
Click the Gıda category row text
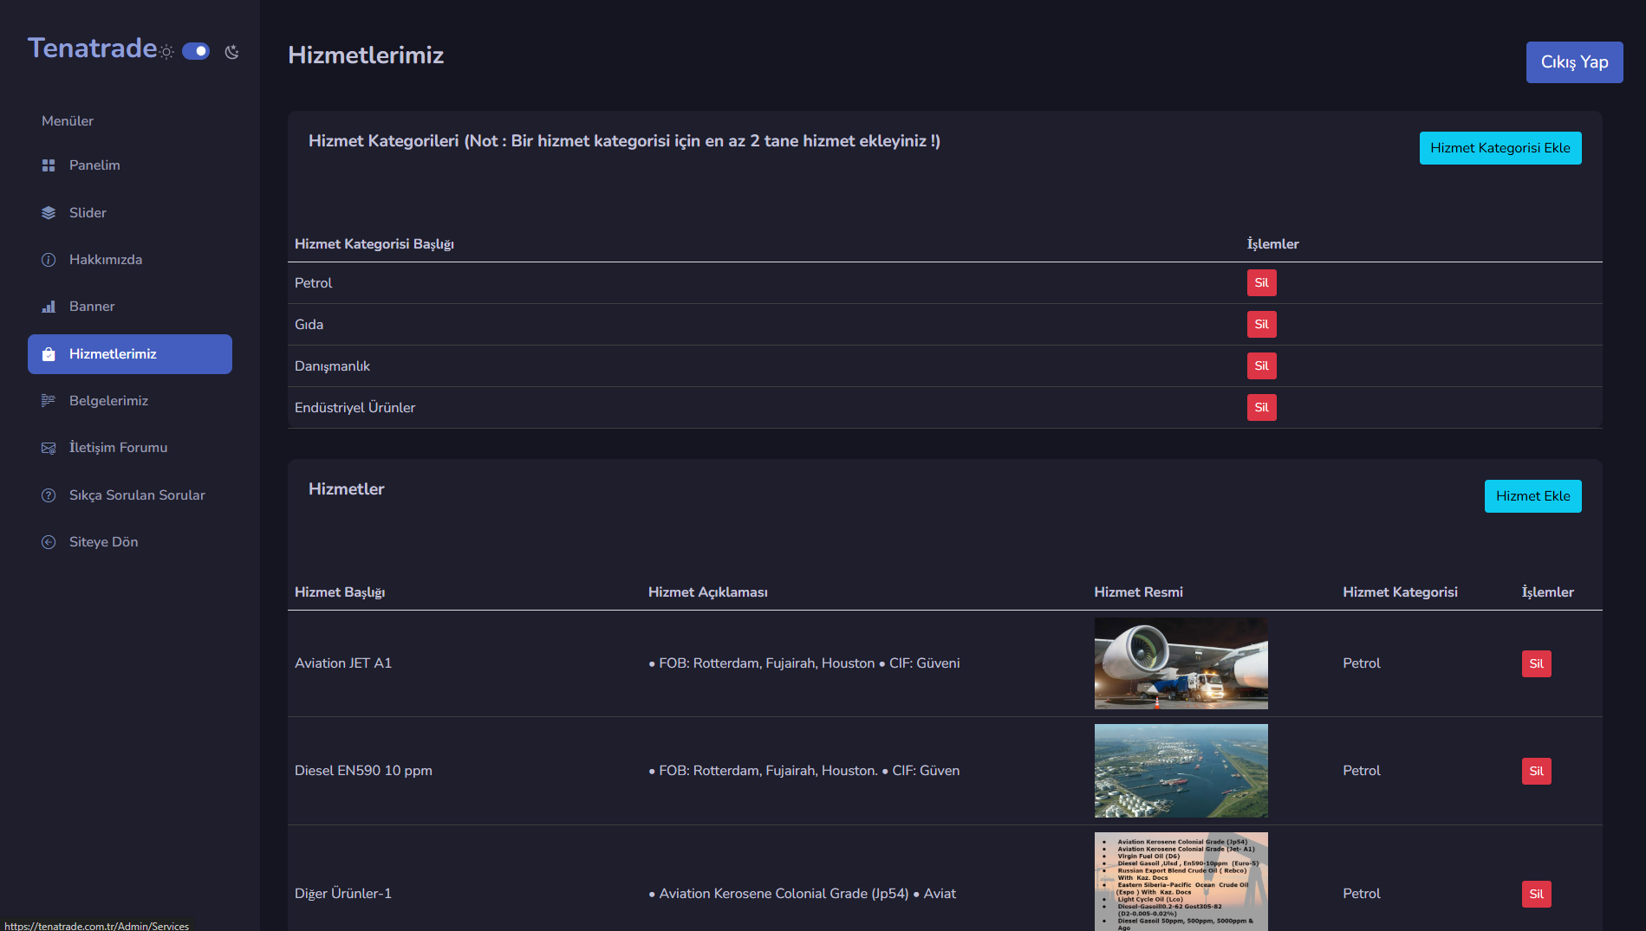coord(309,325)
